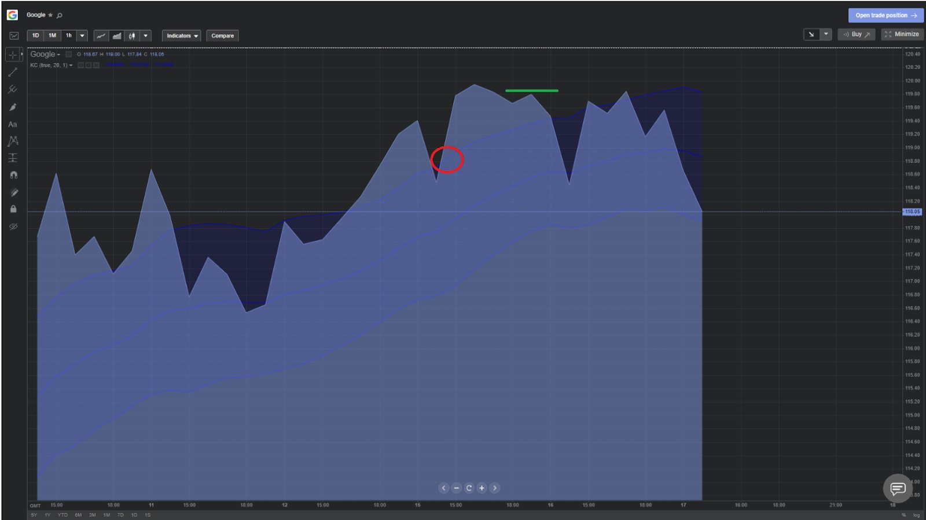The height and width of the screenshot is (520, 926).
Task: Open the live chat bubble
Action: coord(898,489)
